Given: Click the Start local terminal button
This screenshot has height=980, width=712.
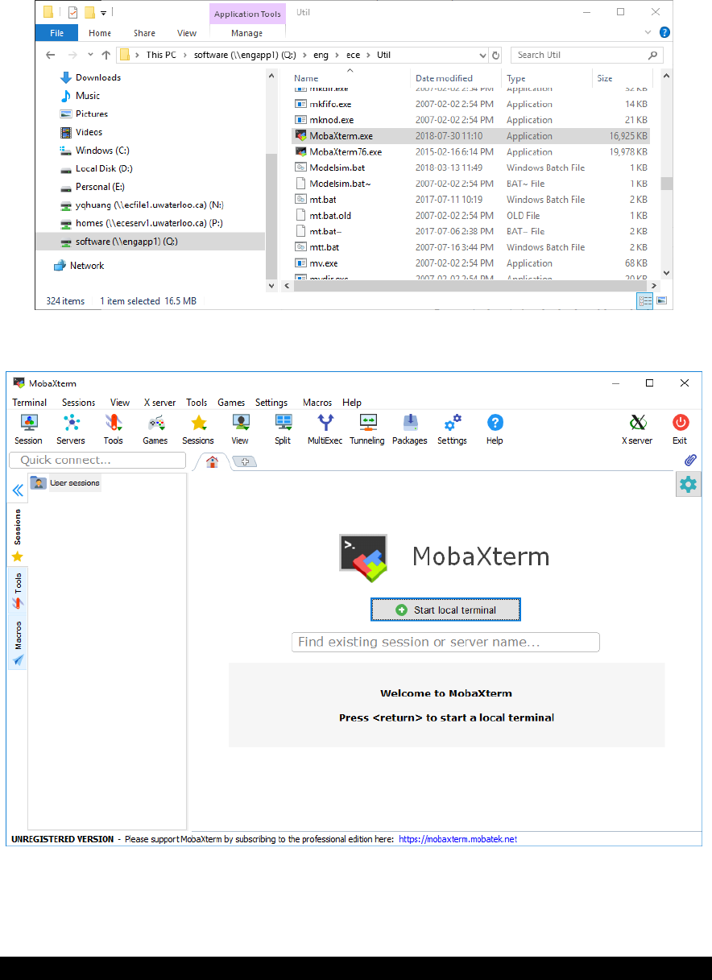Looking at the screenshot, I should coord(445,610).
